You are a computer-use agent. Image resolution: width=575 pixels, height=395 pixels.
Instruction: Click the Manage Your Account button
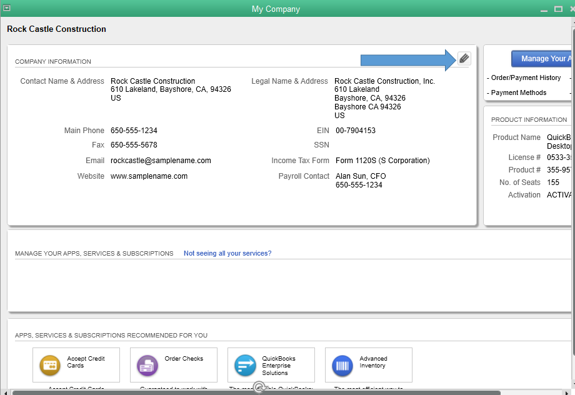coord(542,59)
